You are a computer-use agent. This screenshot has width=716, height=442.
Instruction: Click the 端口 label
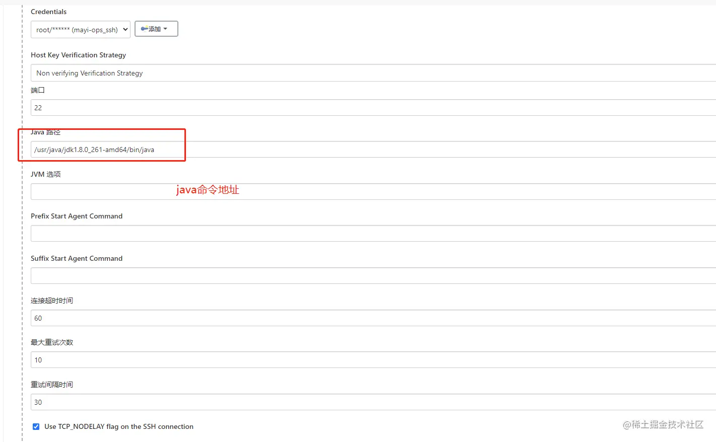[38, 90]
